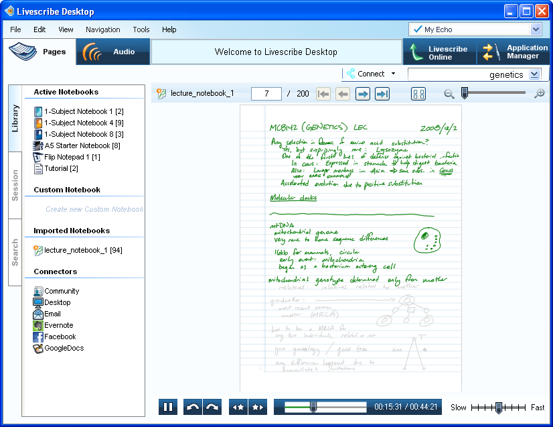The image size is (553, 427).
Task: Click Create new Custom Notebook link
Action: [x=94, y=209]
